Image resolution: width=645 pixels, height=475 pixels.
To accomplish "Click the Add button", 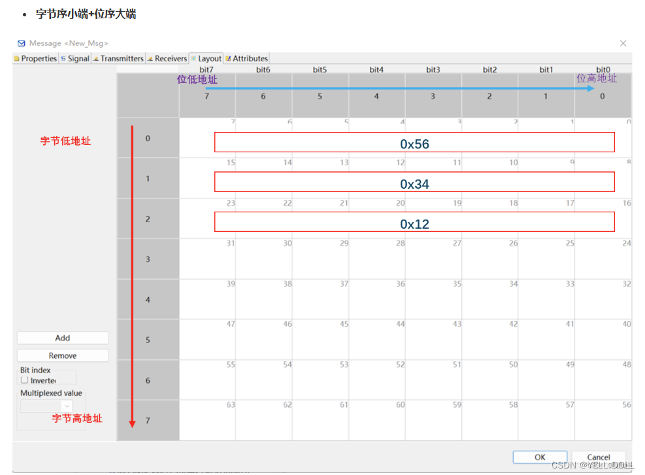I will [x=63, y=338].
